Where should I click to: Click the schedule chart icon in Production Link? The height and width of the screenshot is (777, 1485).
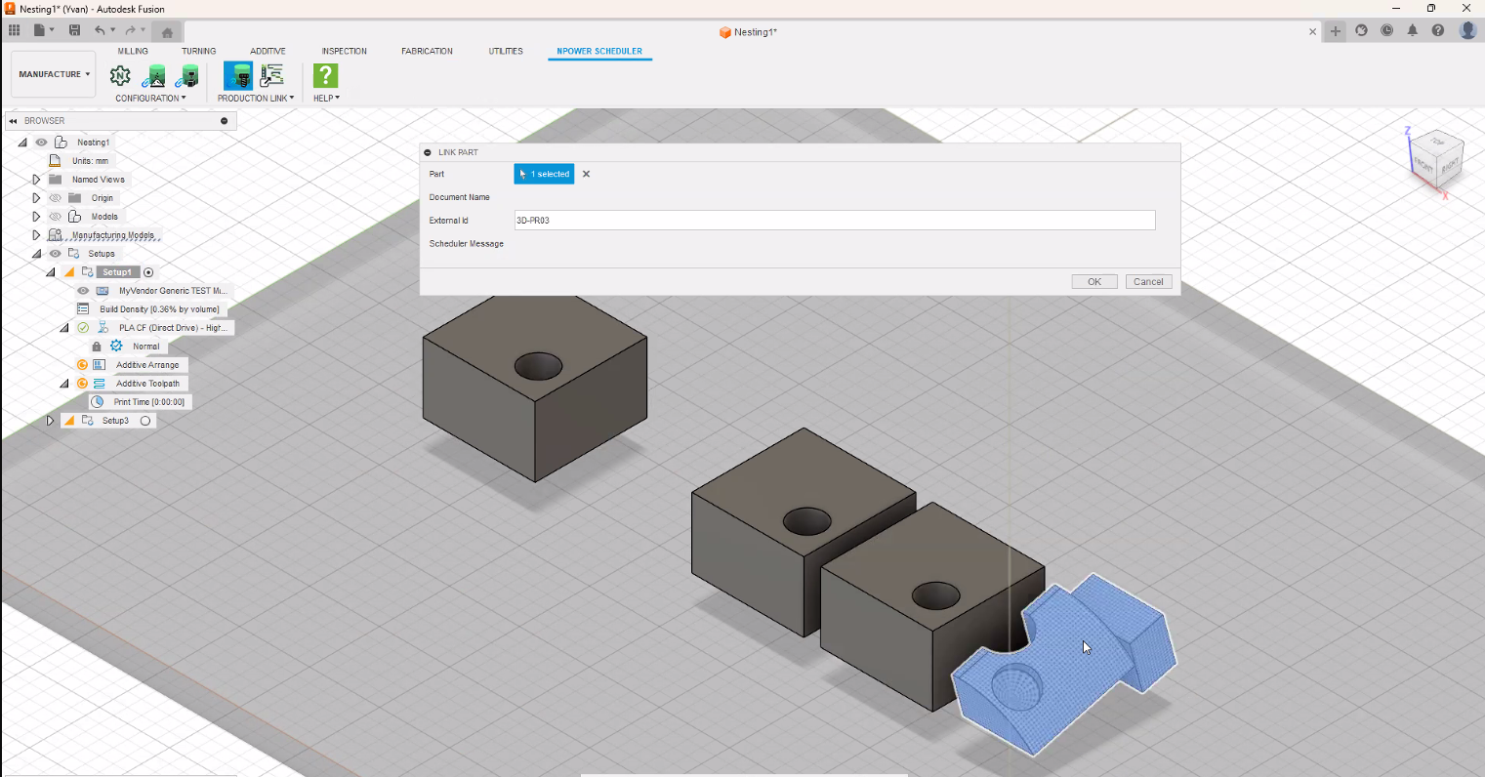pyautogui.click(x=271, y=76)
